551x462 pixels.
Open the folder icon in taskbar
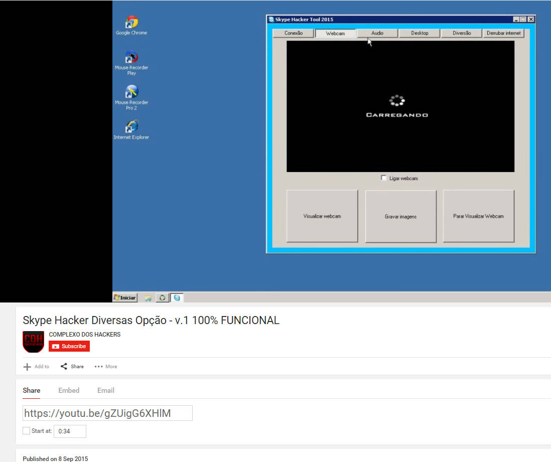tap(148, 298)
